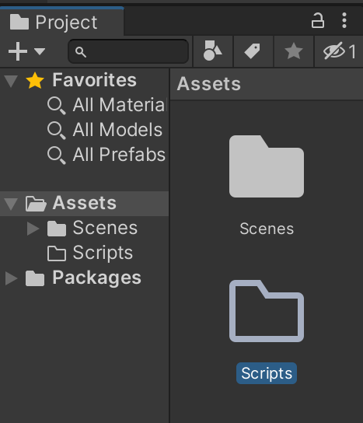Open the Project panel three-dot menu
This screenshot has width=363, height=423.
344,20
